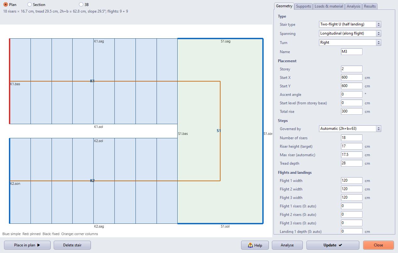The height and width of the screenshot is (253, 398).
Task: Click the Start Y input field
Action: point(352,86)
